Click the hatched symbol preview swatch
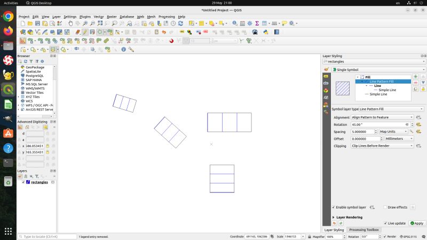Image resolution: width=427 pixels, height=240 pixels. (343, 89)
